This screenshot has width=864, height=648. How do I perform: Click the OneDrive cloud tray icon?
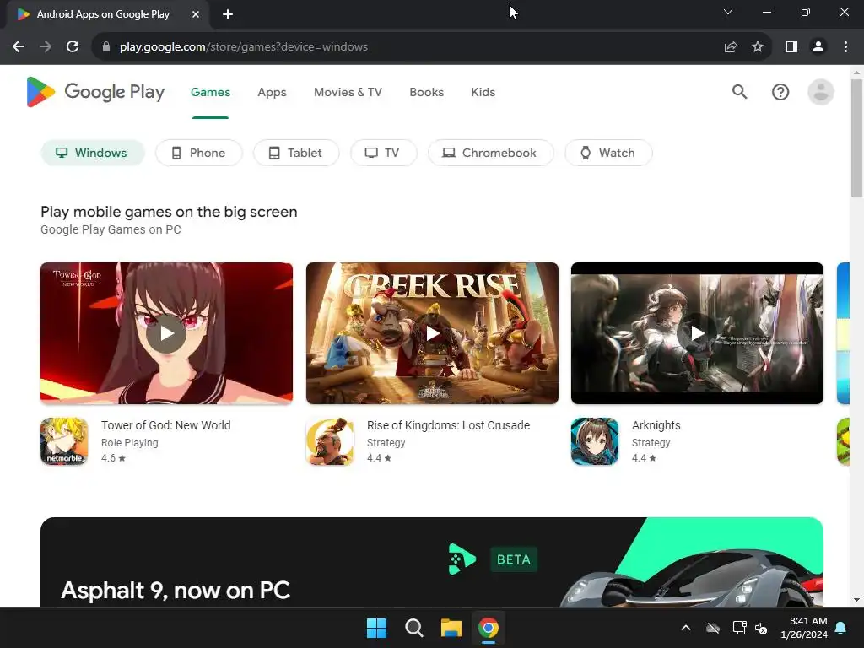coord(713,628)
